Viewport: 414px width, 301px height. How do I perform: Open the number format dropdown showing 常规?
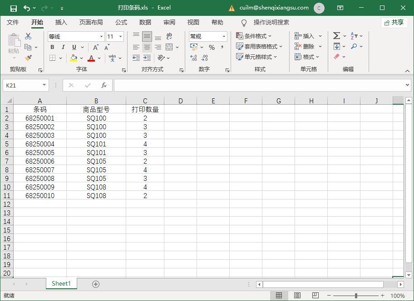click(224, 36)
